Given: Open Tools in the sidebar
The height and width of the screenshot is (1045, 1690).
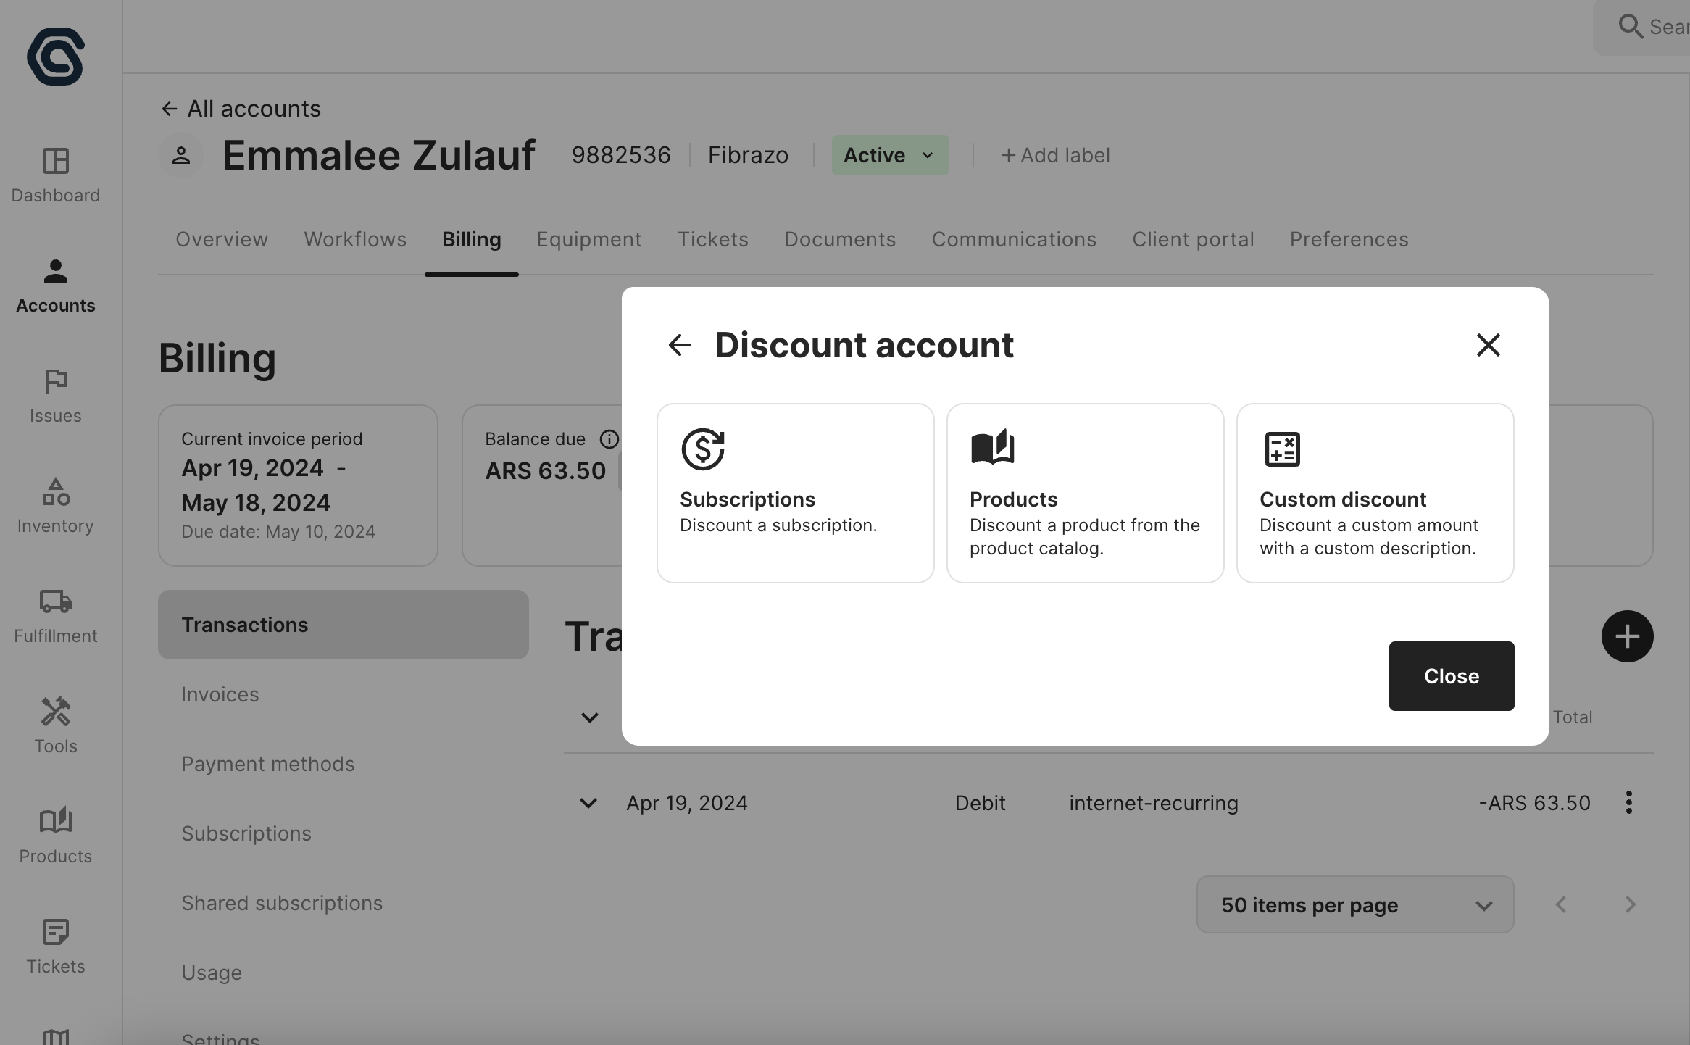Looking at the screenshot, I should click(x=56, y=725).
